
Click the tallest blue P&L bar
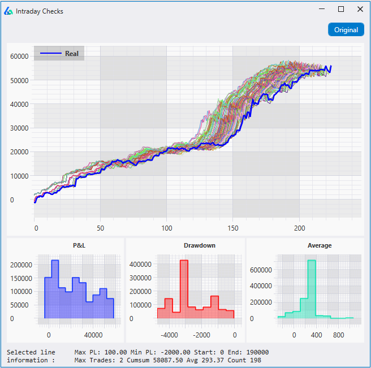[55, 288]
